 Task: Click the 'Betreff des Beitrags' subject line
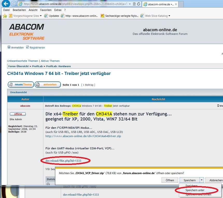click(x=87, y=106)
